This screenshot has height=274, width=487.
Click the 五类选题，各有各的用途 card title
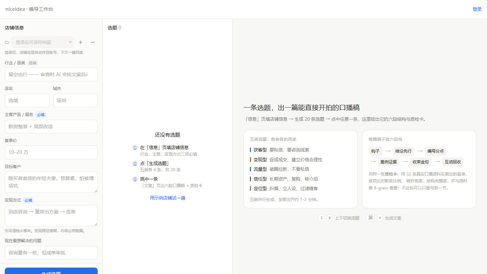(x=273, y=139)
